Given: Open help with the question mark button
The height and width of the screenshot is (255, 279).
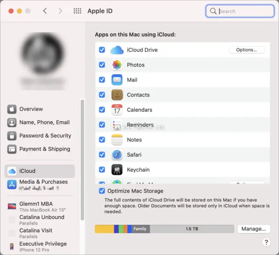Looking at the screenshot, I should point(266,242).
